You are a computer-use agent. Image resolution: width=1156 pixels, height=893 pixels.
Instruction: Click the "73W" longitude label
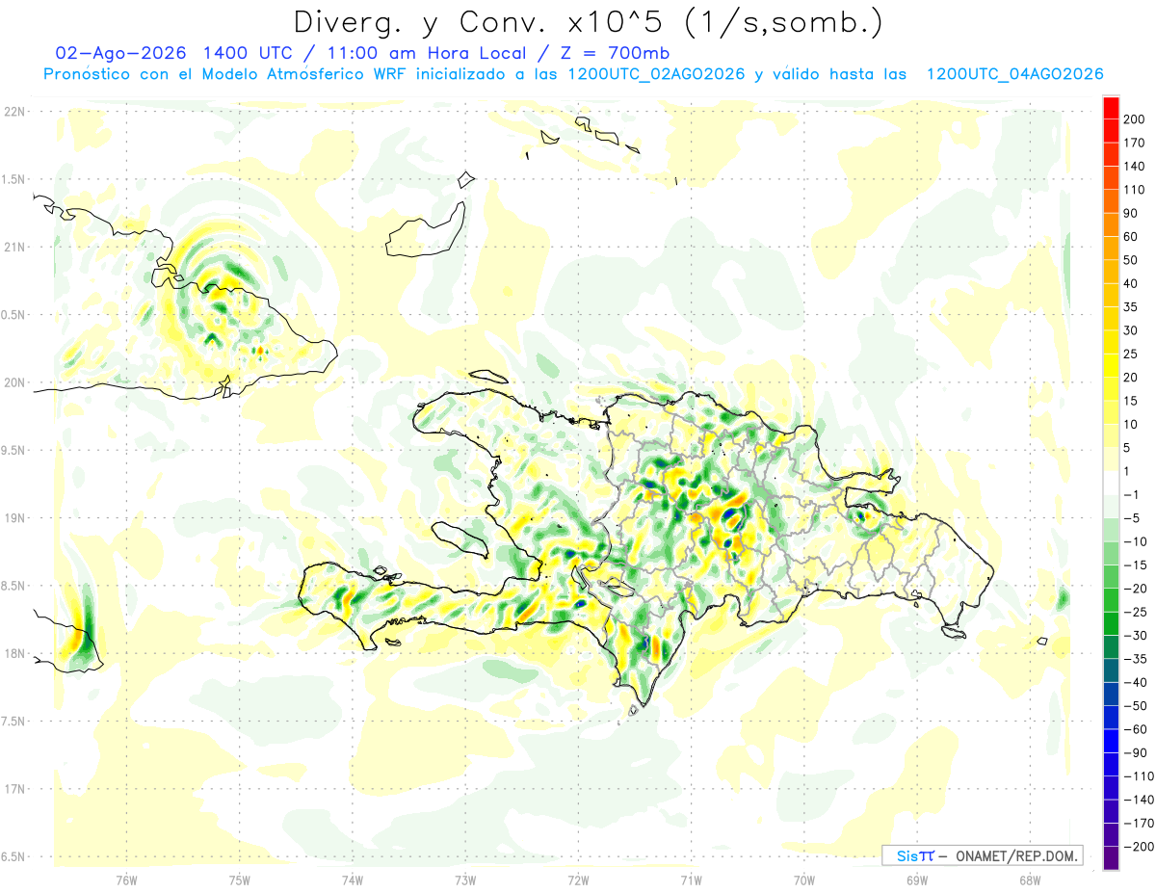(465, 880)
